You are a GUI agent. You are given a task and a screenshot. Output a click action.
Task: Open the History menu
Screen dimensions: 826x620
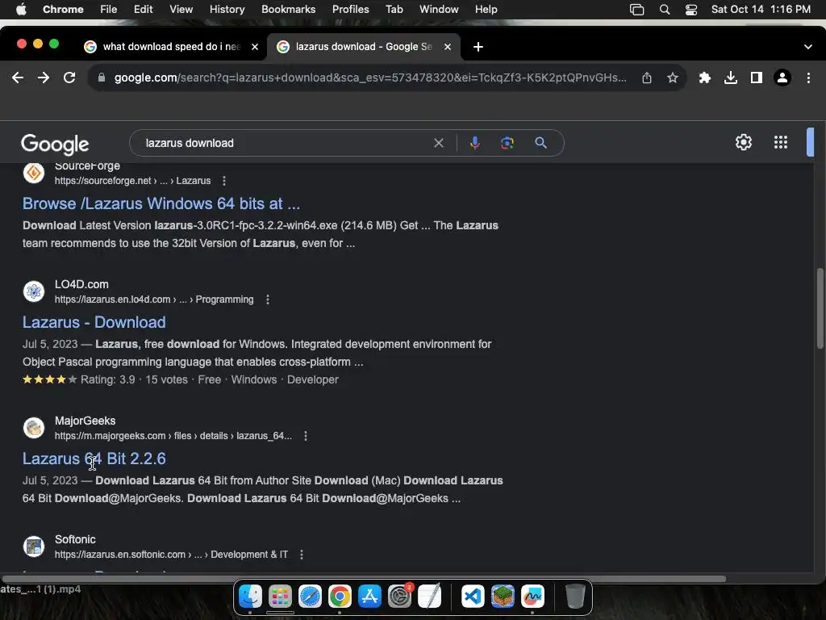227,9
